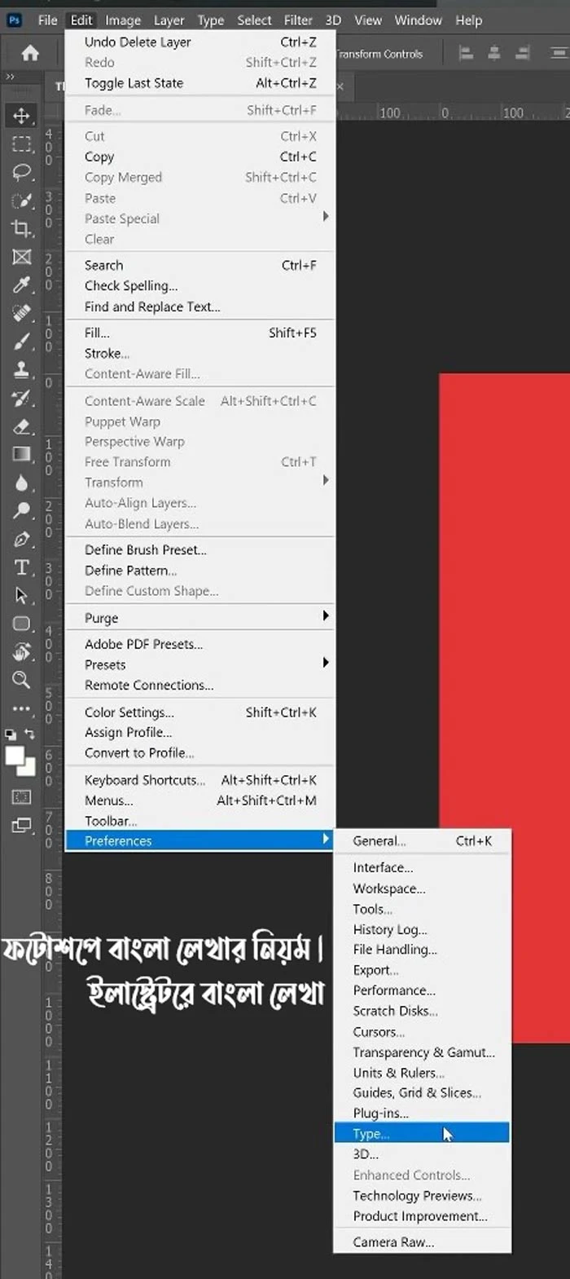This screenshot has width=570, height=1279.
Task: Select the Horizontal Type tool
Action: coord(22,567)
